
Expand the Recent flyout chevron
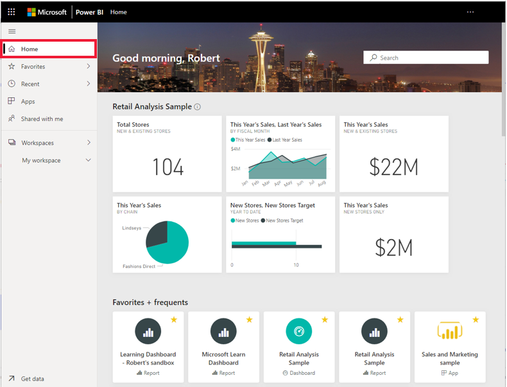89,83
